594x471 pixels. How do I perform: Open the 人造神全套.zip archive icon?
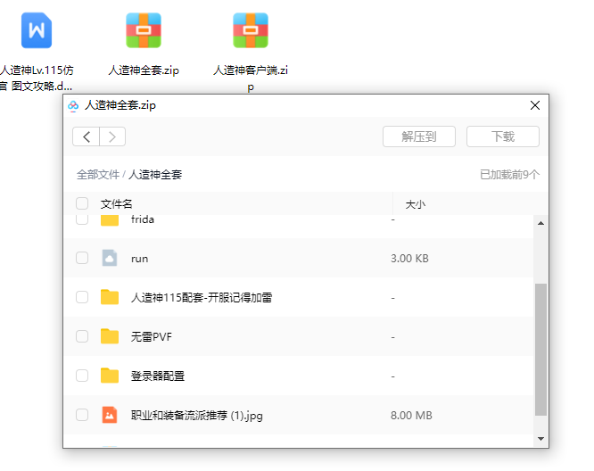144,30
